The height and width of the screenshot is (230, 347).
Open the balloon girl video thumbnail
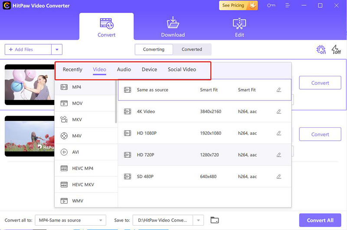tap(29, 84)
